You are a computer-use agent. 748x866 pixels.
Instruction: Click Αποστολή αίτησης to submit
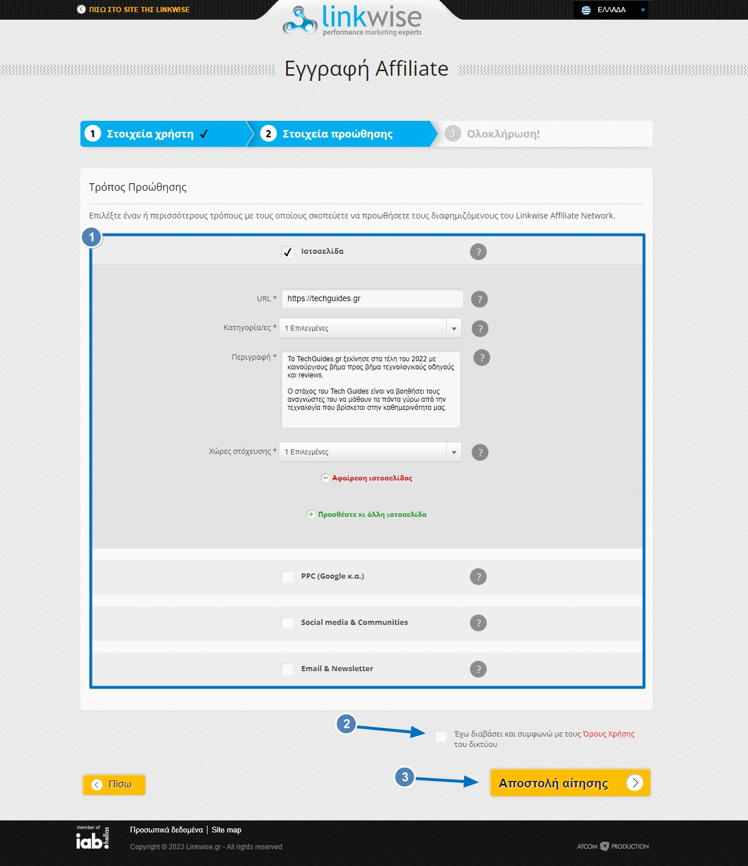click(569, 782)
